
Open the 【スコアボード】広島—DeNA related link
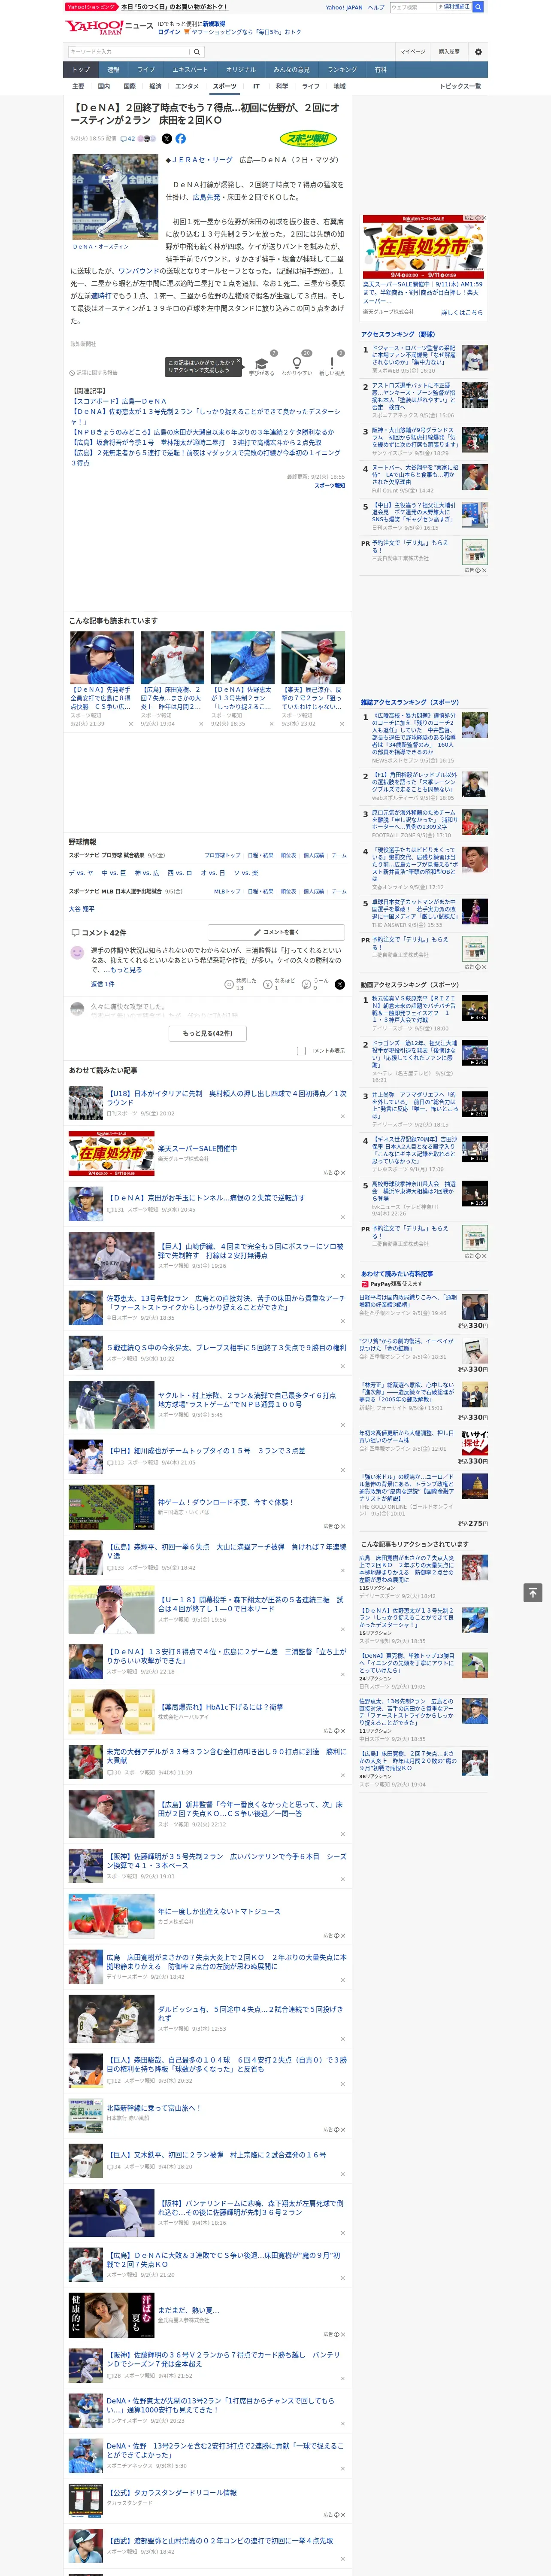[x=119, y=401]
